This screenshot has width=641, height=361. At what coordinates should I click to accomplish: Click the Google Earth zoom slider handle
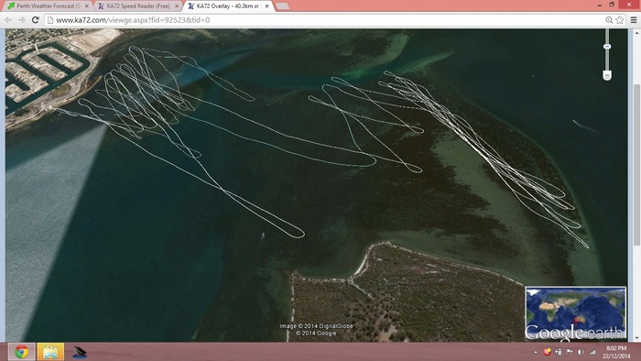click(x=607, y=47)
